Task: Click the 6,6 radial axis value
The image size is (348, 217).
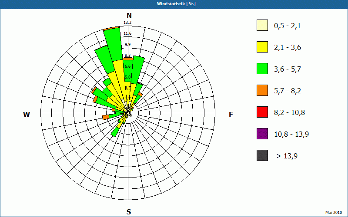Action: click(x=127, y=66)
